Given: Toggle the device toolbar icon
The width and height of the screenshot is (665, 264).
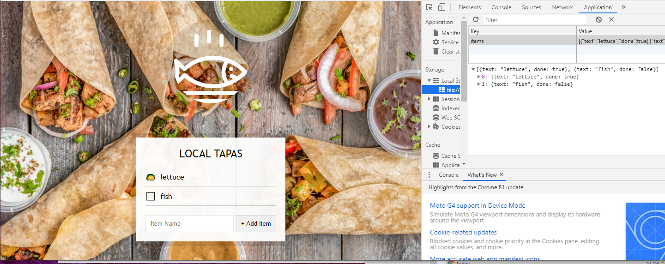Looking at the screenshot, I should tap(442, 7).
